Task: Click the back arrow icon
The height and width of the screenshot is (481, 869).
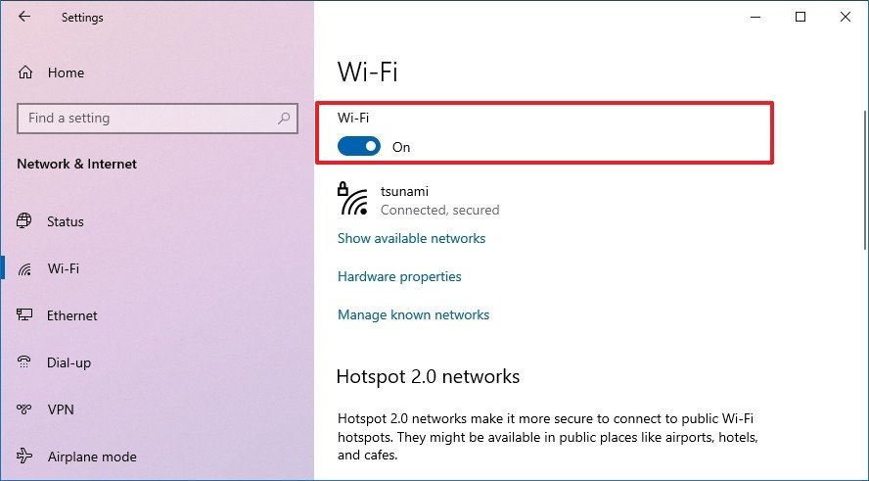Action: (x=24, y=17)
